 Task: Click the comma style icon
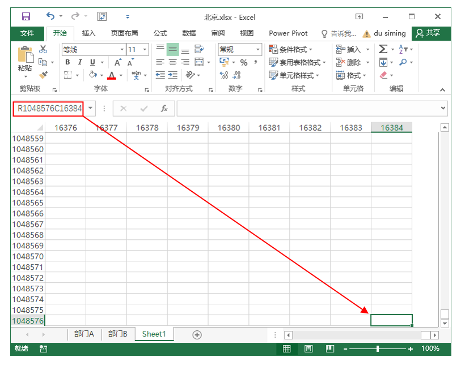[256, 62]
